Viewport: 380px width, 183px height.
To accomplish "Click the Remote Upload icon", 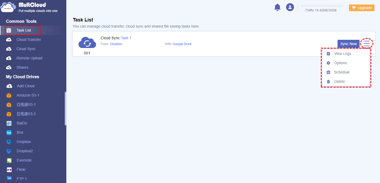I will (9, 58).
